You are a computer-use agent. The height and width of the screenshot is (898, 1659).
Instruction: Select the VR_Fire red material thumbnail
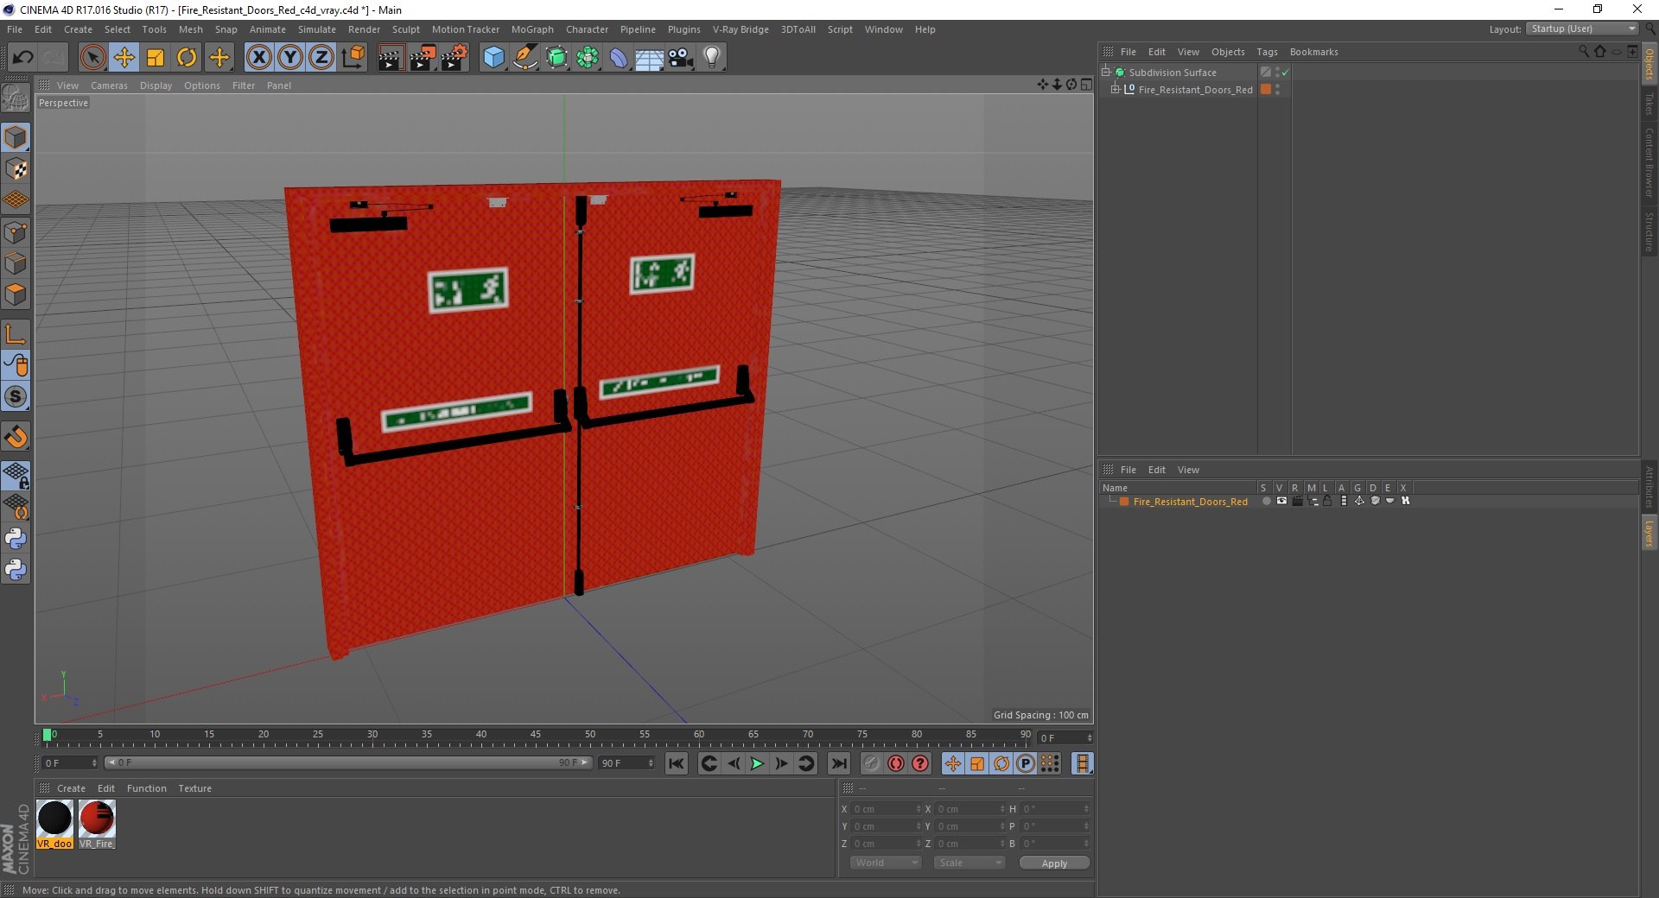(97, 819)
